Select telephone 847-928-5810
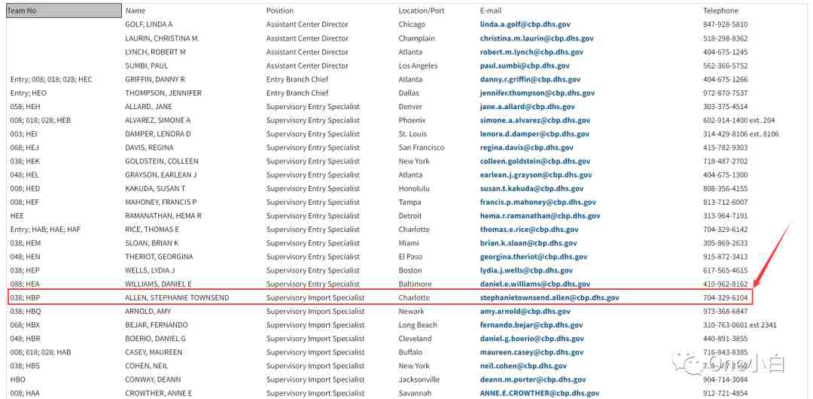 [726, 24]
